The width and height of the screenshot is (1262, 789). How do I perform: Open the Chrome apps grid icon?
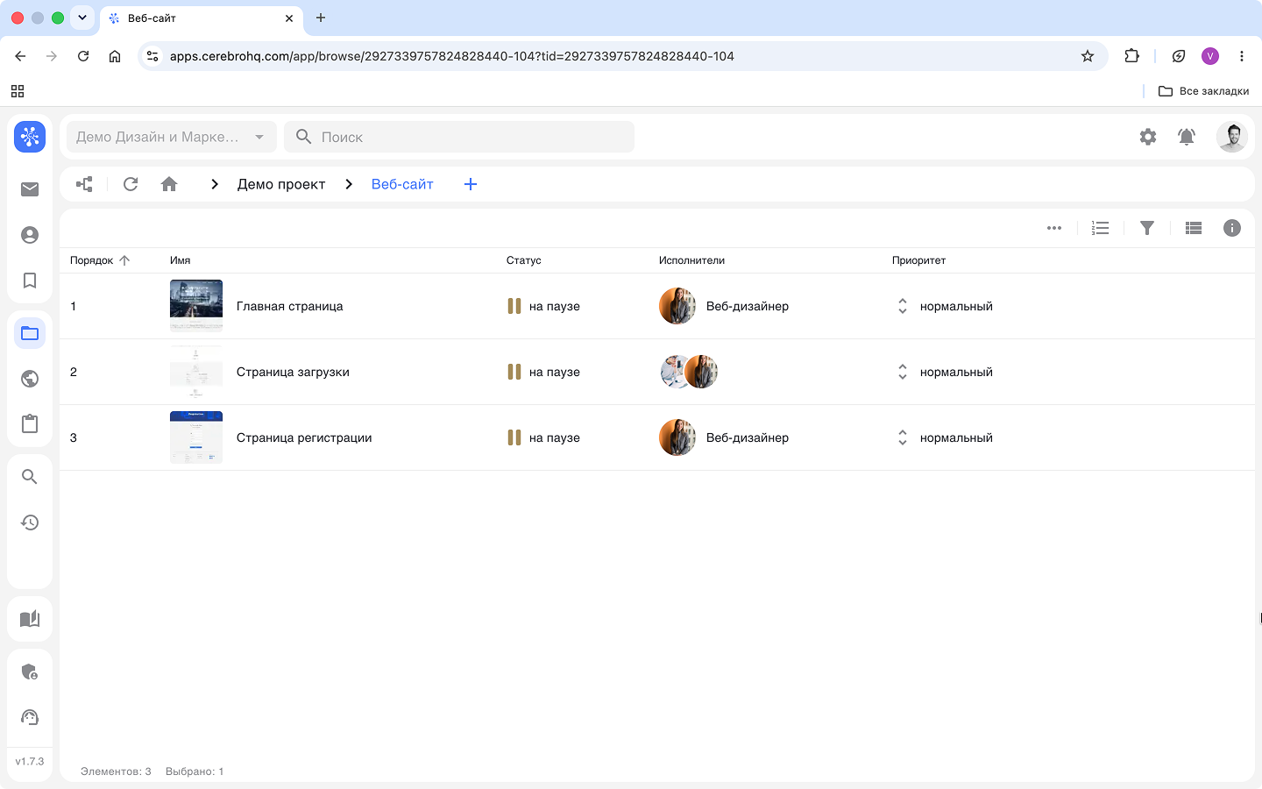point(18,91)
